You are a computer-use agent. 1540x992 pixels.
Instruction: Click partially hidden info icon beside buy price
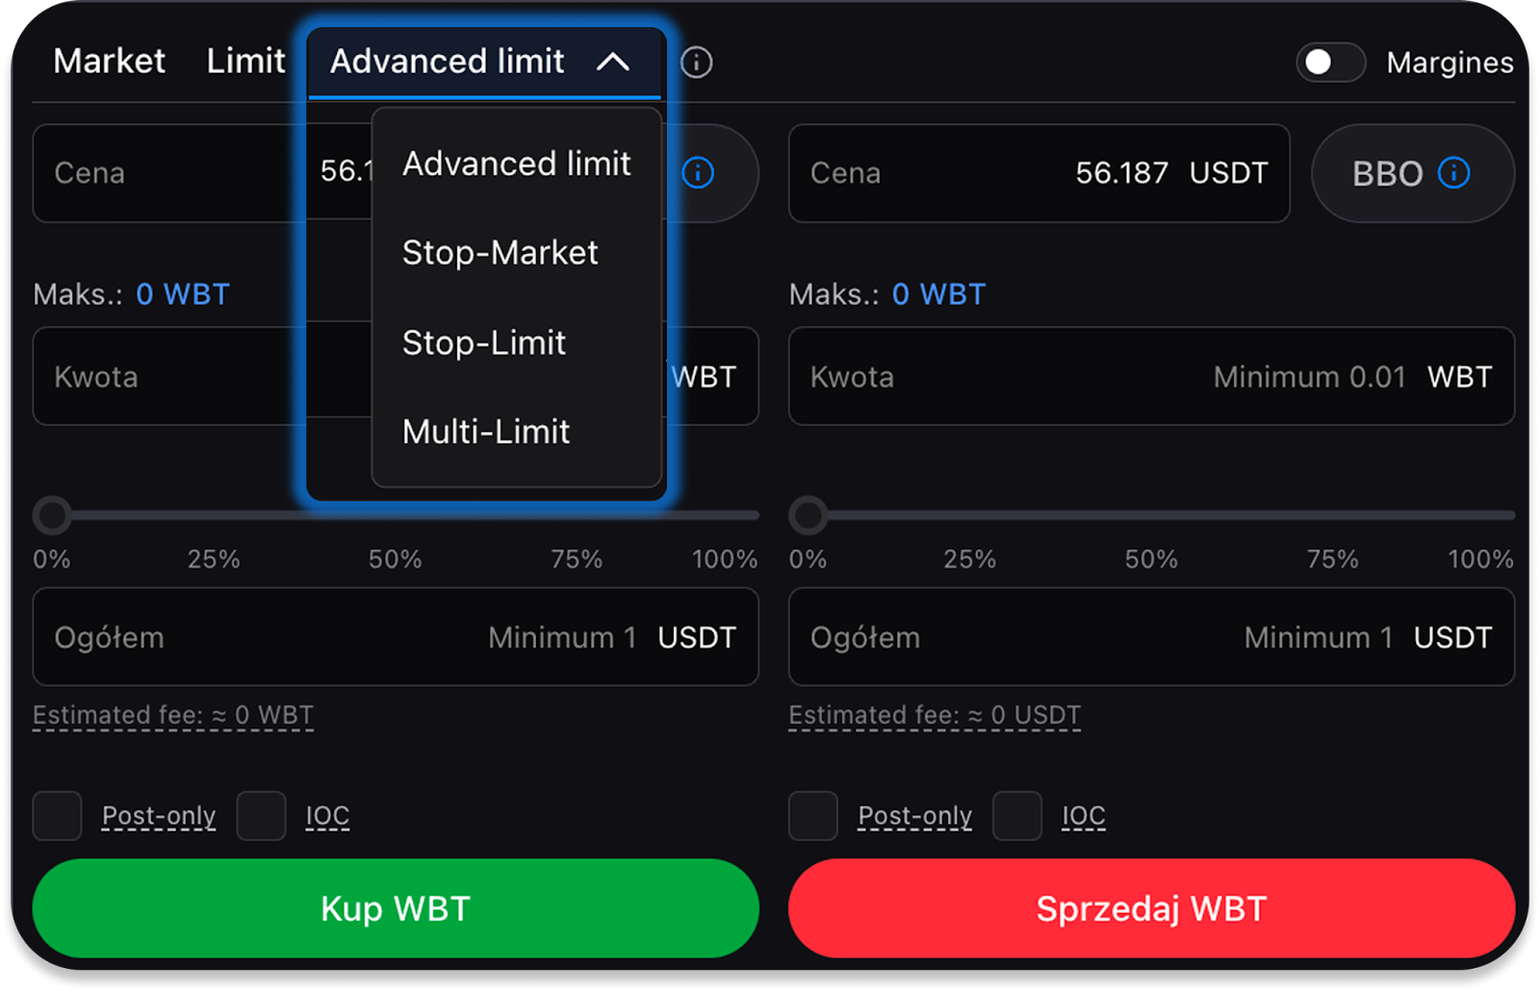coord(698,173)
